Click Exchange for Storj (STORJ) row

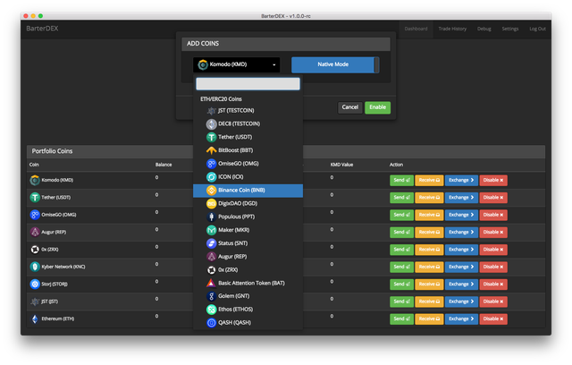pos(461,284)
